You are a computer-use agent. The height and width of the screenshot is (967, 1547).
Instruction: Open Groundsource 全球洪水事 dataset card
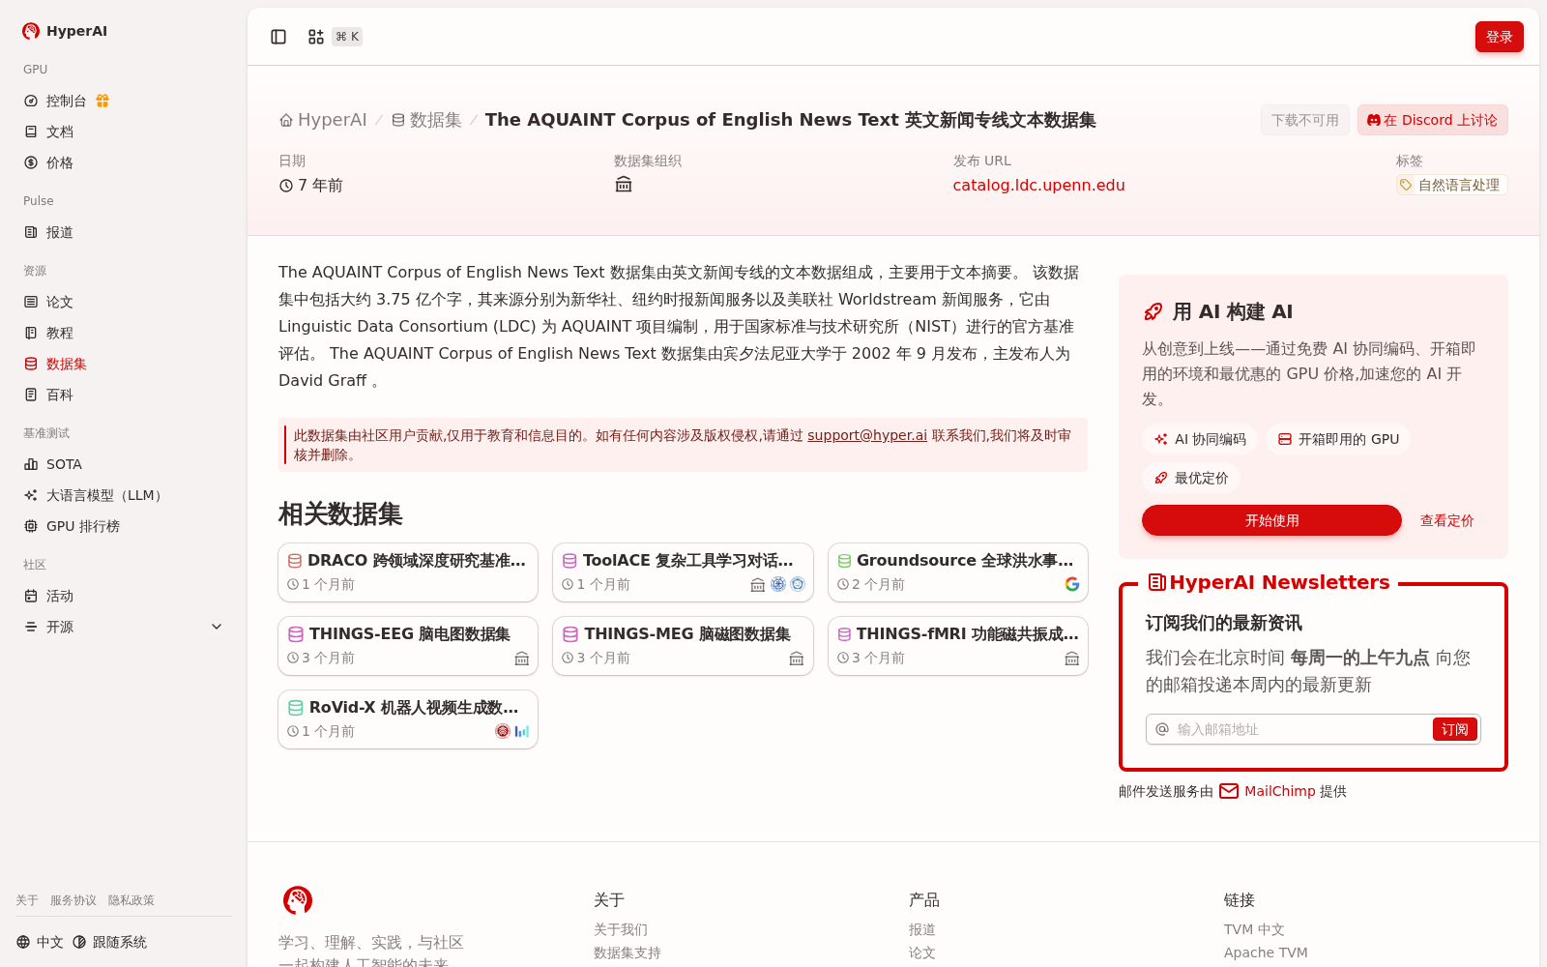958,572
